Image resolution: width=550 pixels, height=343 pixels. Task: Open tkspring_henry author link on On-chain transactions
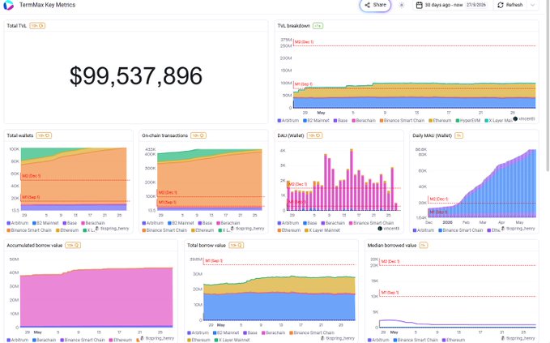(247, 229)
